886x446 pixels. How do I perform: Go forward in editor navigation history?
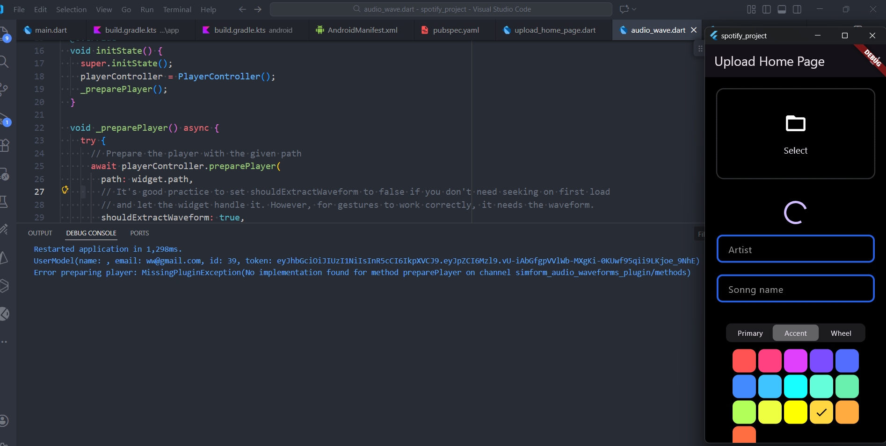coord(258,9)
